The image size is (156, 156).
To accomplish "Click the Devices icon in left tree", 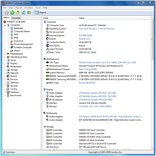I will pyautogui.click(x=8, y=79).
